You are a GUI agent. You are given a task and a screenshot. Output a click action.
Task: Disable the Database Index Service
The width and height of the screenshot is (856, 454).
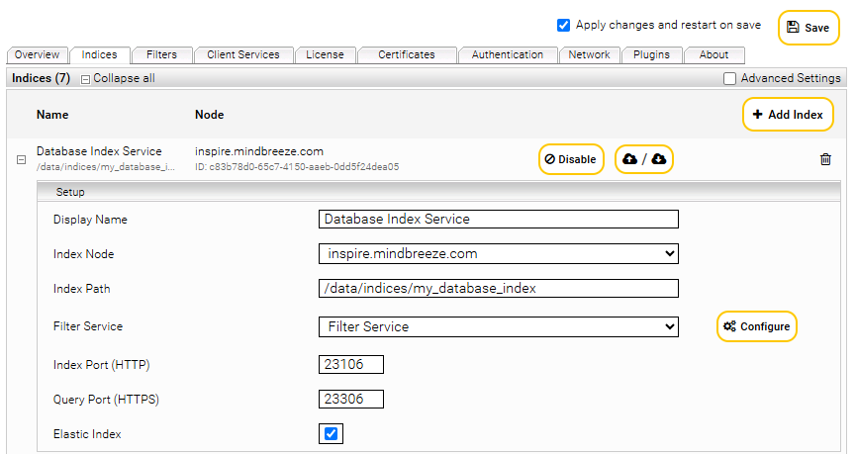click(x=571, y=159)
